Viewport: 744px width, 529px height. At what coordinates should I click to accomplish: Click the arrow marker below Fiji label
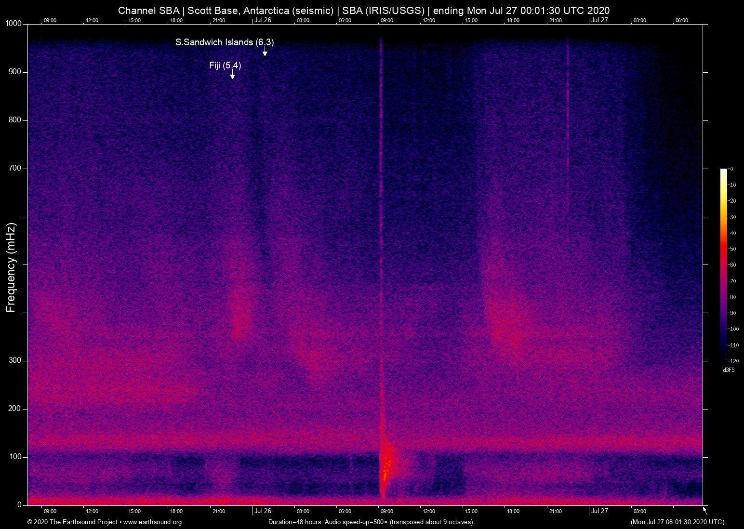click(x=232, y=75)
